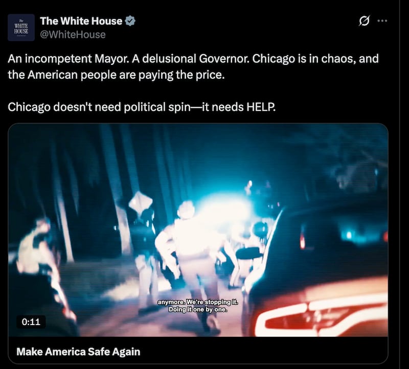Open The White House profile avatar
This screenshot has width=409, height=369.
point(21,28)
